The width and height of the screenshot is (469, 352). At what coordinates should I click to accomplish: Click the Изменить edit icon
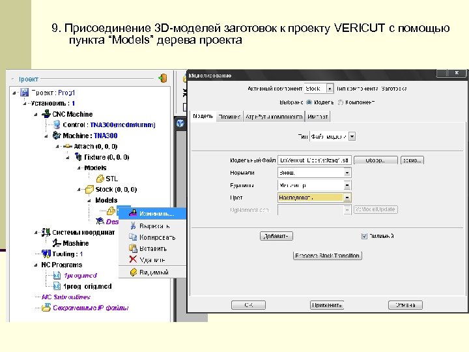pos(133,213)
